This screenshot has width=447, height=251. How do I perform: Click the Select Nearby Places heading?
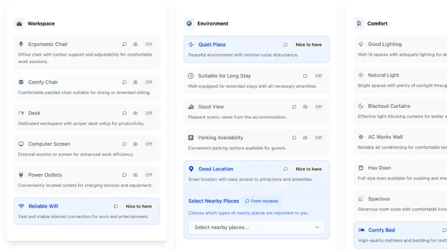[x=214, y=201]
